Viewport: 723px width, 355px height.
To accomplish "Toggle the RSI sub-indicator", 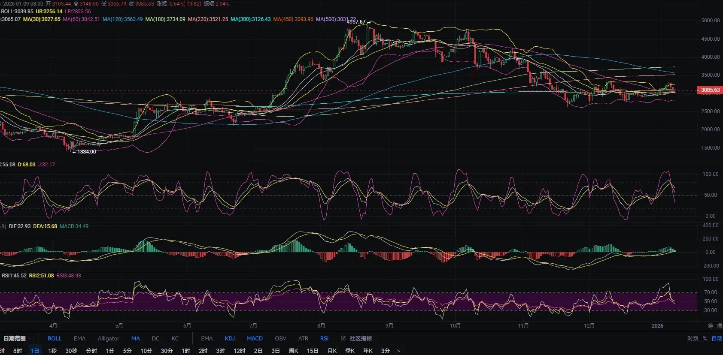I will click(x=324, y=338).
